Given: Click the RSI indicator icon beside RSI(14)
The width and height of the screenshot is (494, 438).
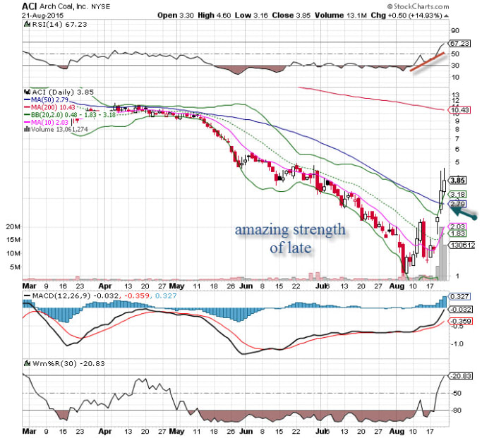Looking at the screenshot, I should pyautogui.click(x=27, y=24).
